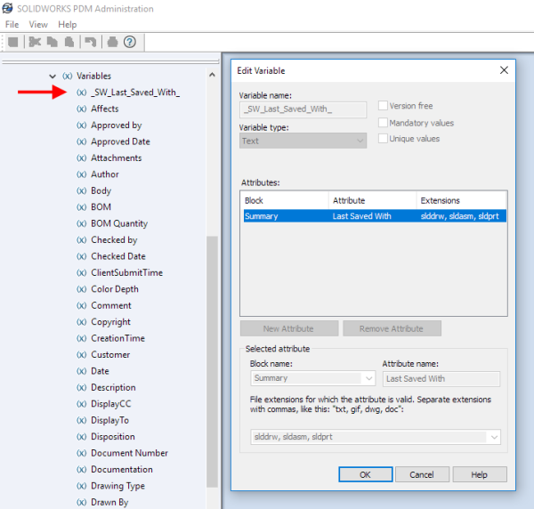Image resolution: width=534 pixels, height=509 pixels.
Task: Select the CreationTime variable
Action: click(117, 338)
